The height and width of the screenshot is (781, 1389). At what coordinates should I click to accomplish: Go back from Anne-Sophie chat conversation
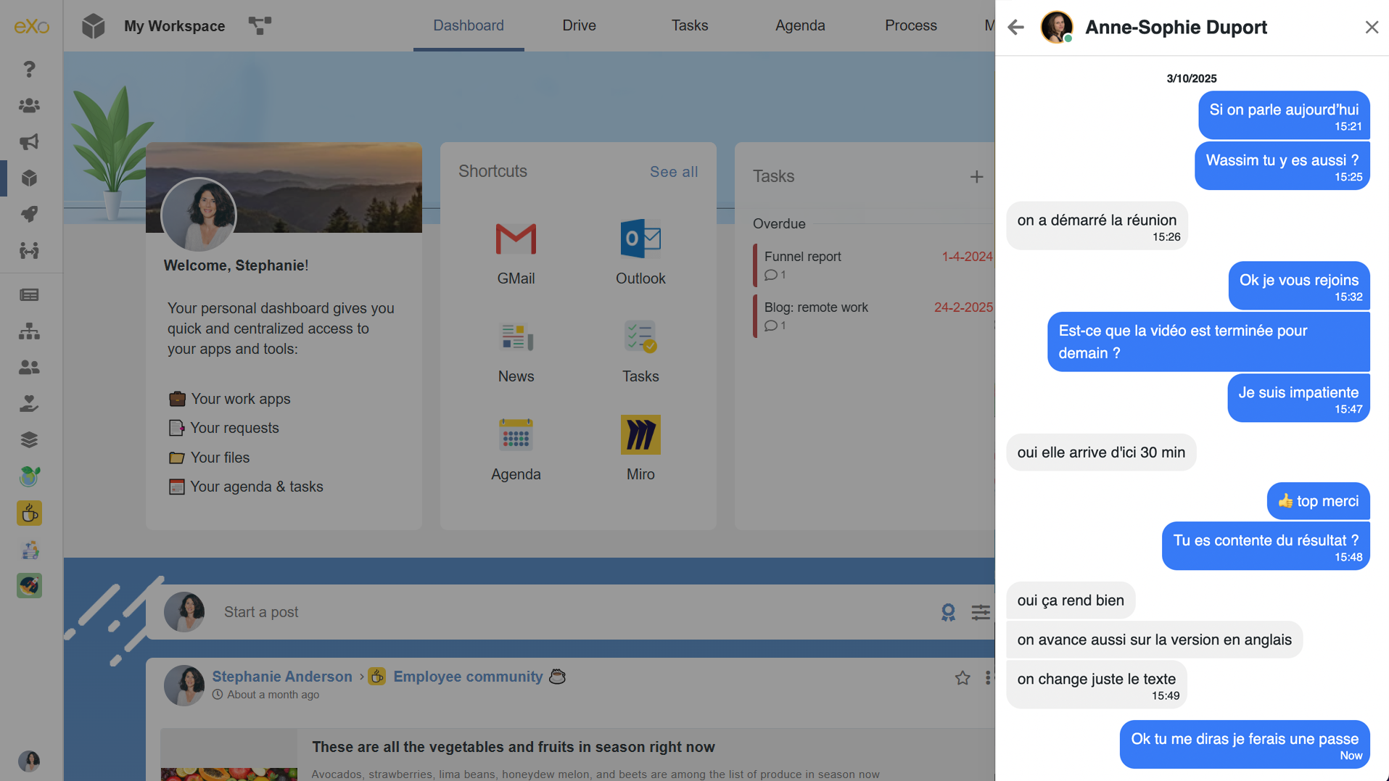(1015, 28)
